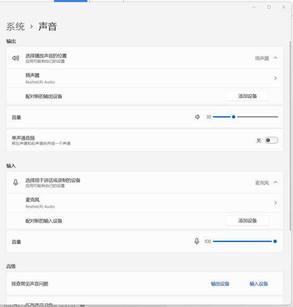Click the microphone icon in the input device row
The image size is (293, 307).
16,182
